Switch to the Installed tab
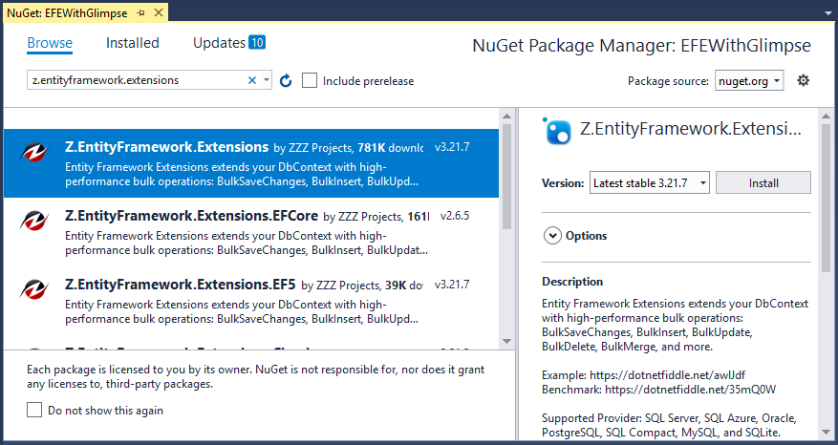Screen dimensions: 838x445 [x=133, y=43]
